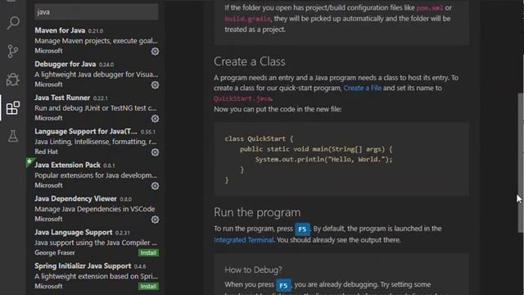524x295 pixels.
Task: Install Java Language Support by George Fraser
Action: coord(148,253)
